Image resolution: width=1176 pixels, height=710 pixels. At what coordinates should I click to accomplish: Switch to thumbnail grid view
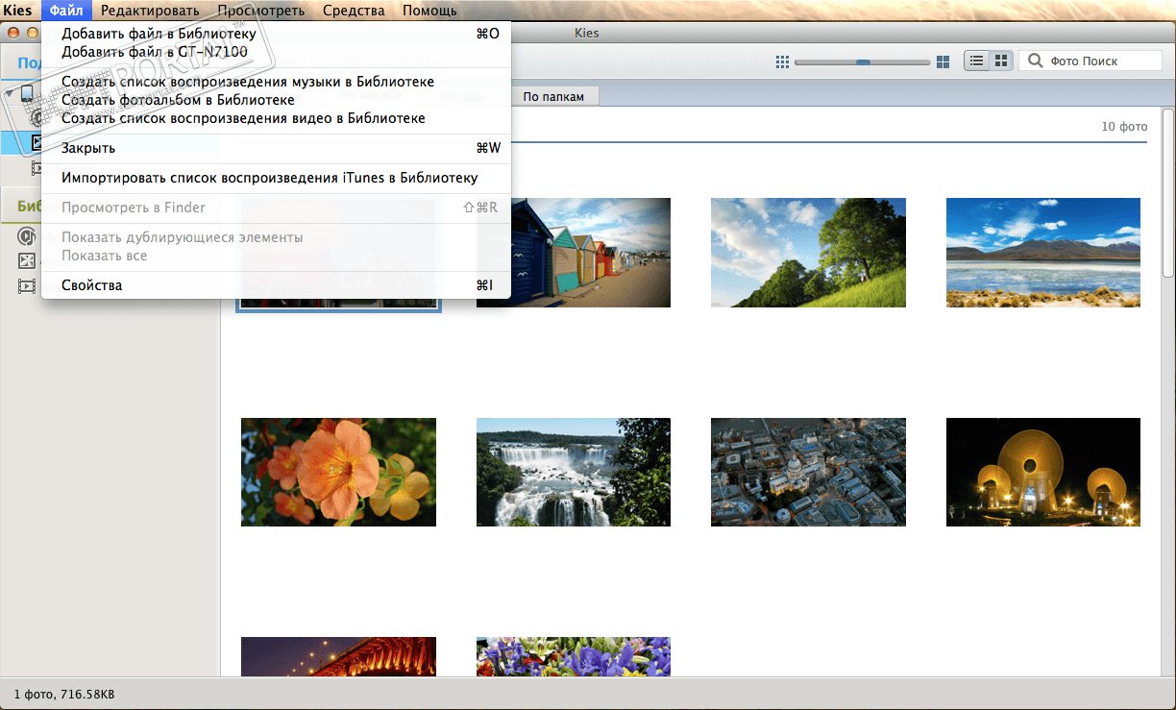click(x=1002, y=61)
